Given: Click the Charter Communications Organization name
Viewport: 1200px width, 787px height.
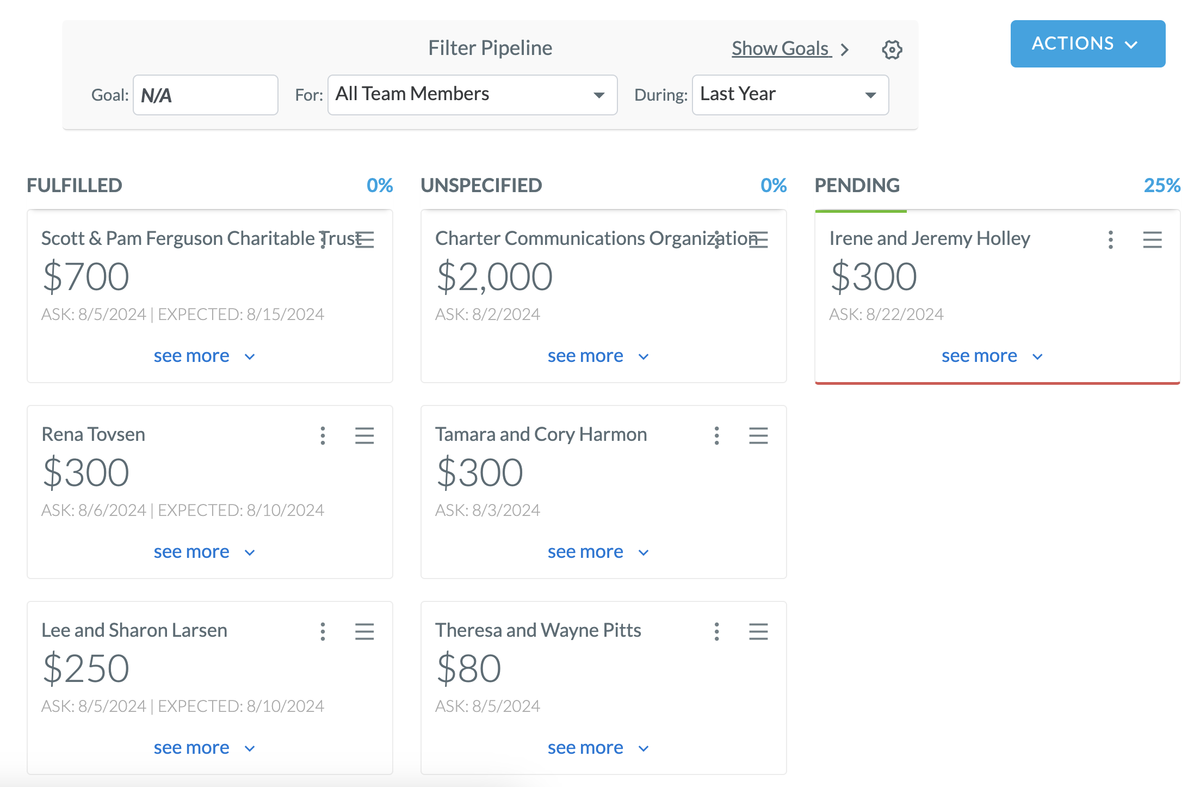Looking at the screenshot, I should coord(597,238).
